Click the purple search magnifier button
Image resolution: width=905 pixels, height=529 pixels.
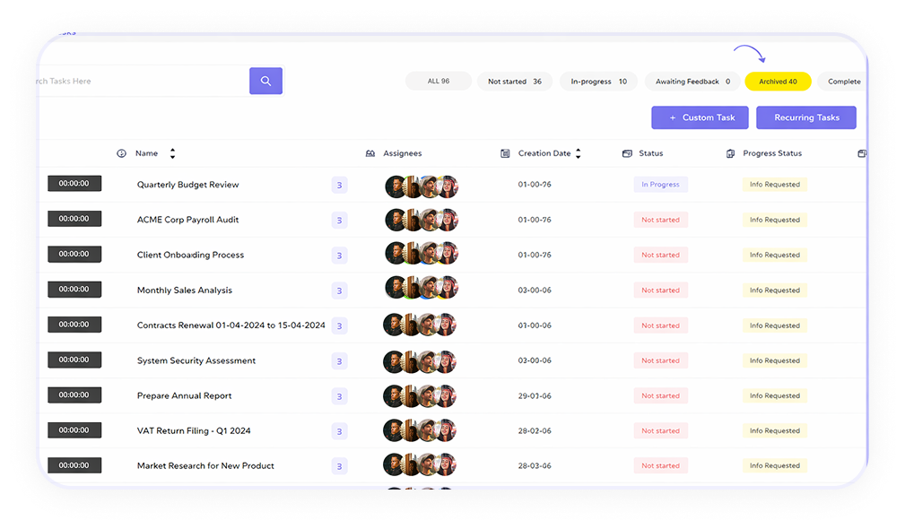point(265,81)
